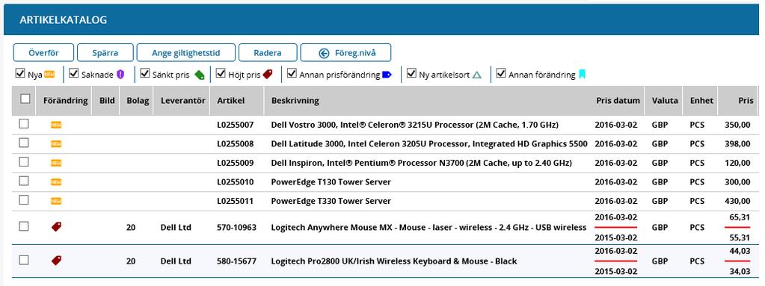Select the checkbox for article L0255011
Screen dimensions: 765x286
point(24,200)
